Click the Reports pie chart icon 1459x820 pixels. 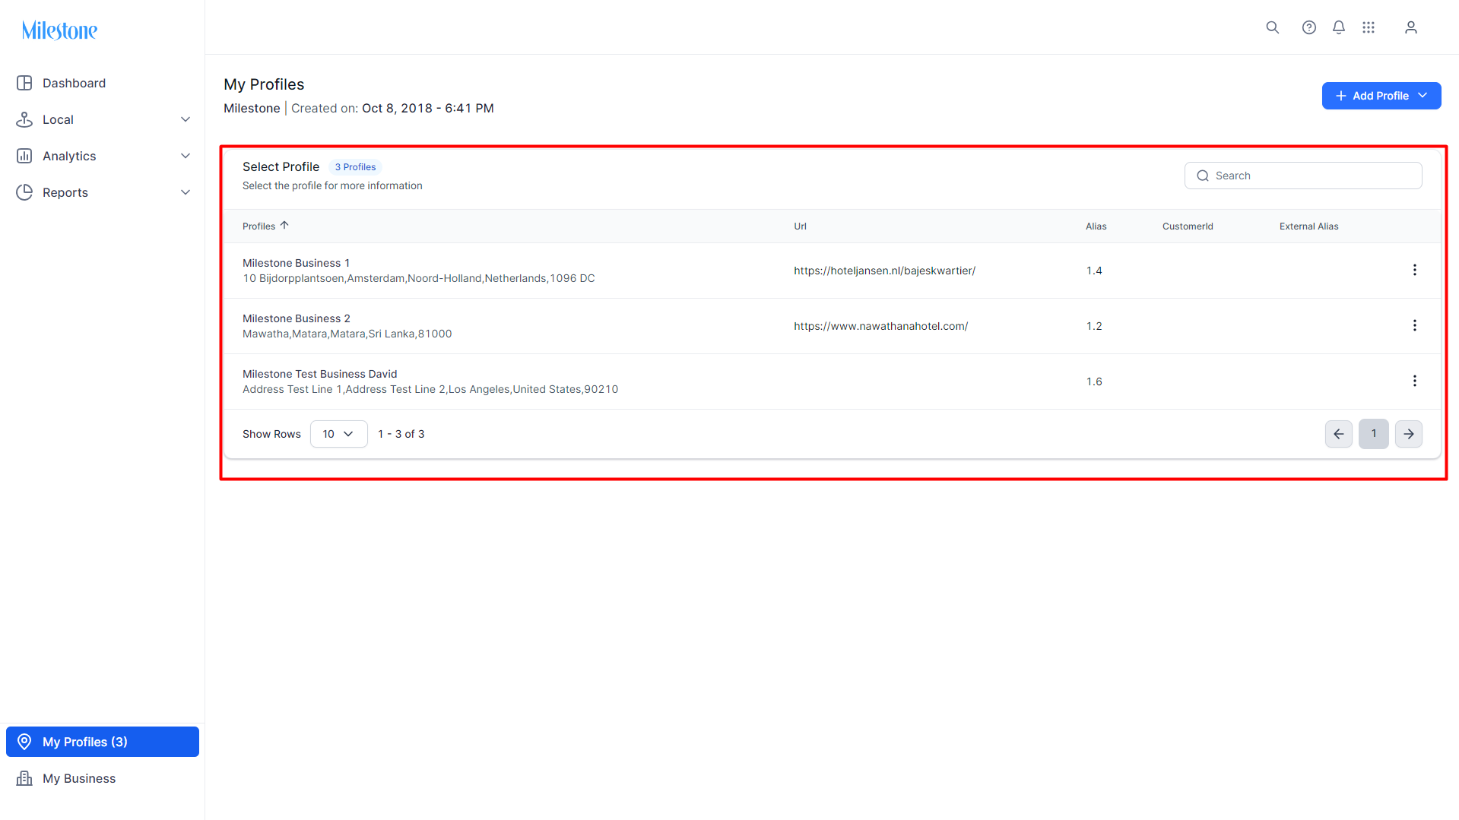tap(24, 192)
